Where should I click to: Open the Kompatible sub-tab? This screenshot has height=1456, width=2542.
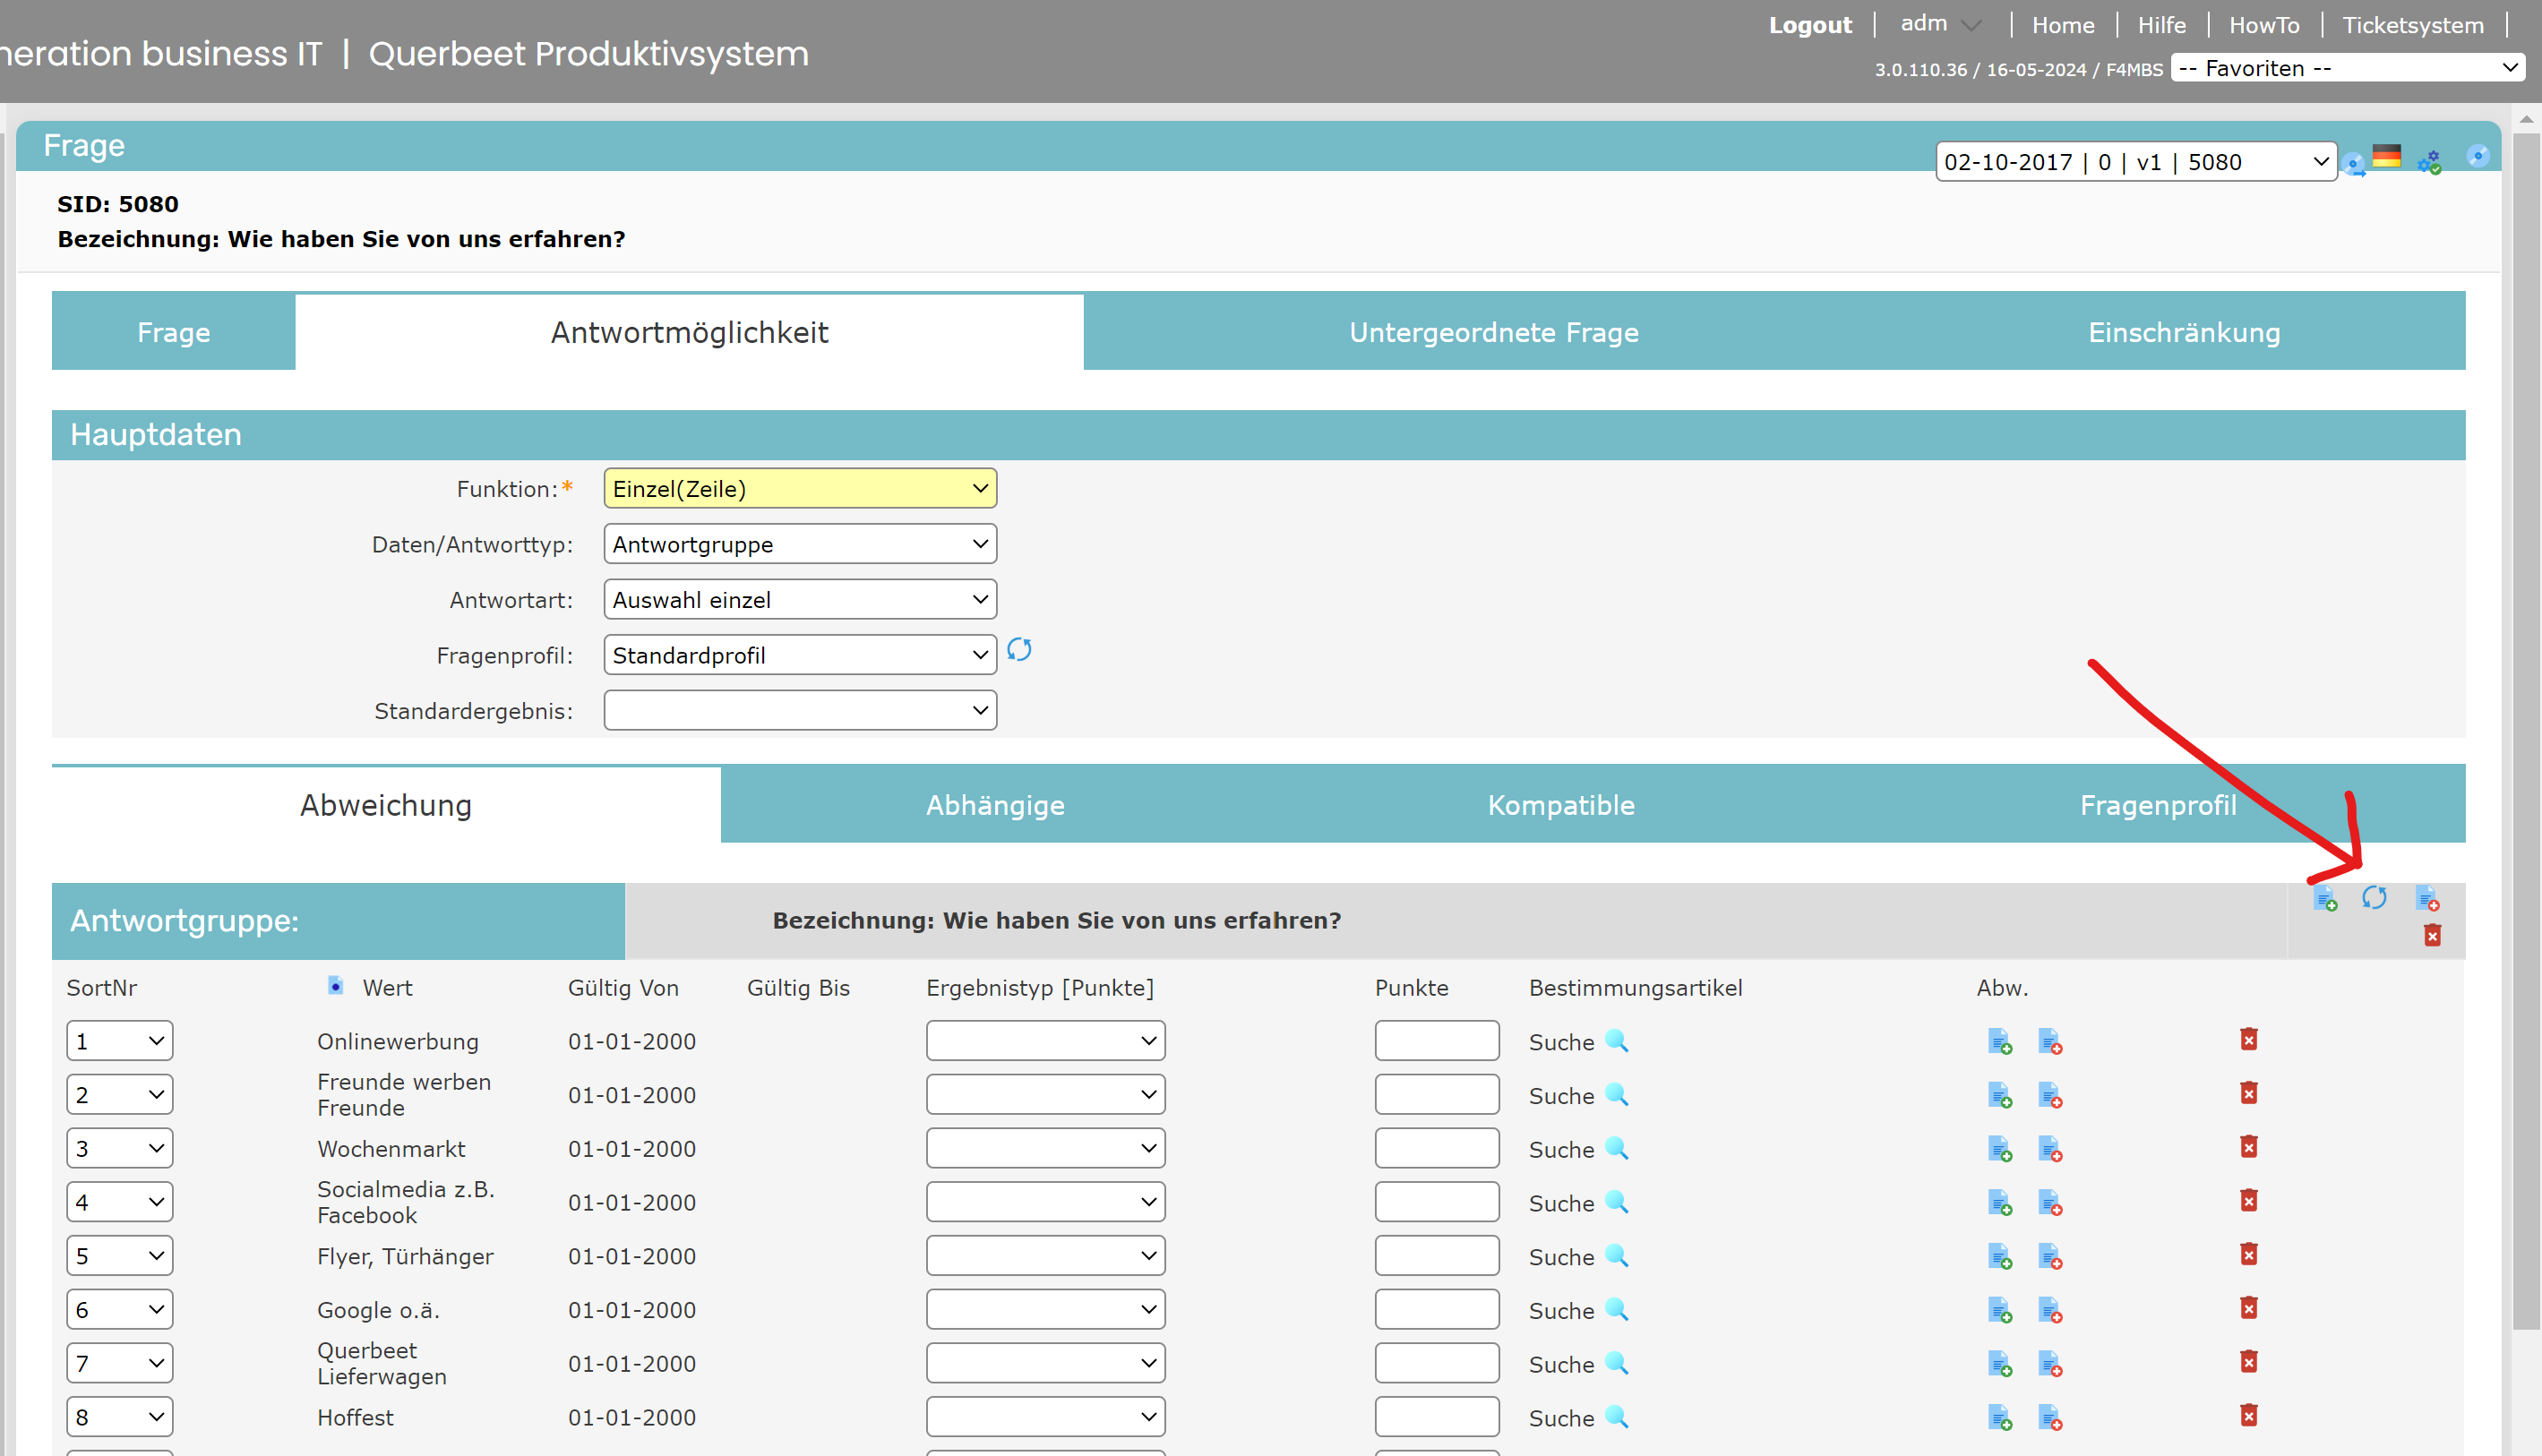(1560, 805)
